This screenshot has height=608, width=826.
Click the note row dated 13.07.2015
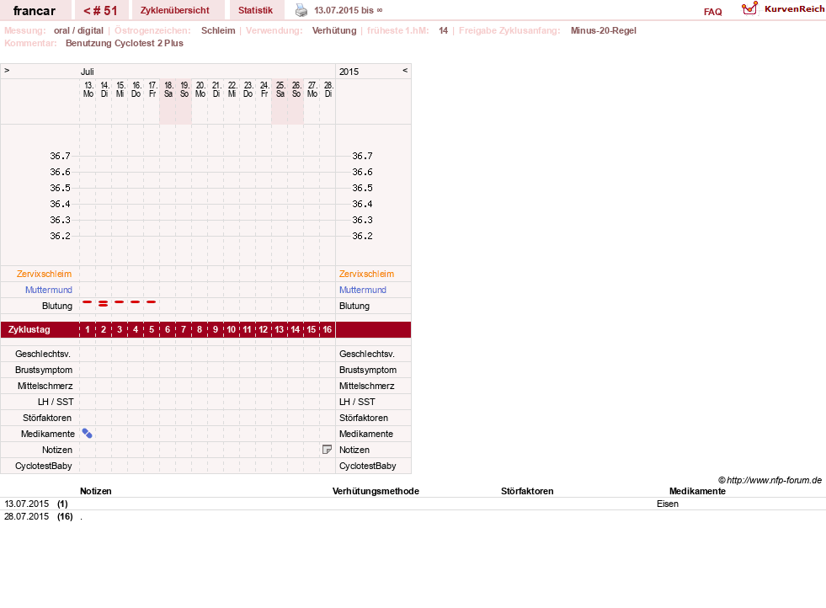tap(413, 504)
